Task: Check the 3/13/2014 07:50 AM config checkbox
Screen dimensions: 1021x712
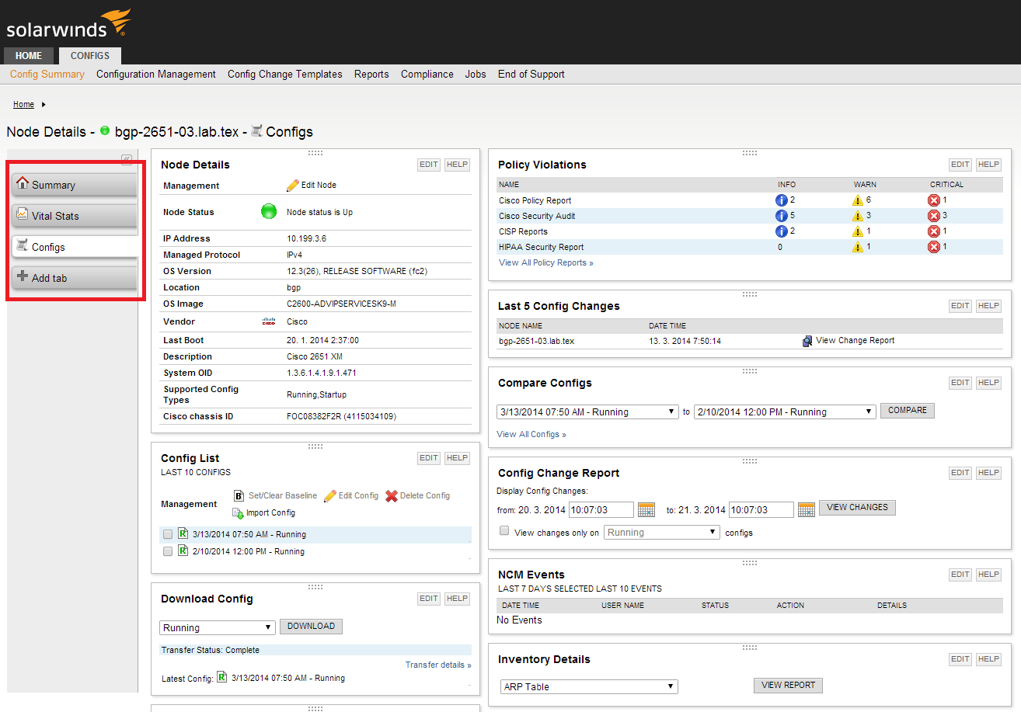Action: tap(168, 534)
